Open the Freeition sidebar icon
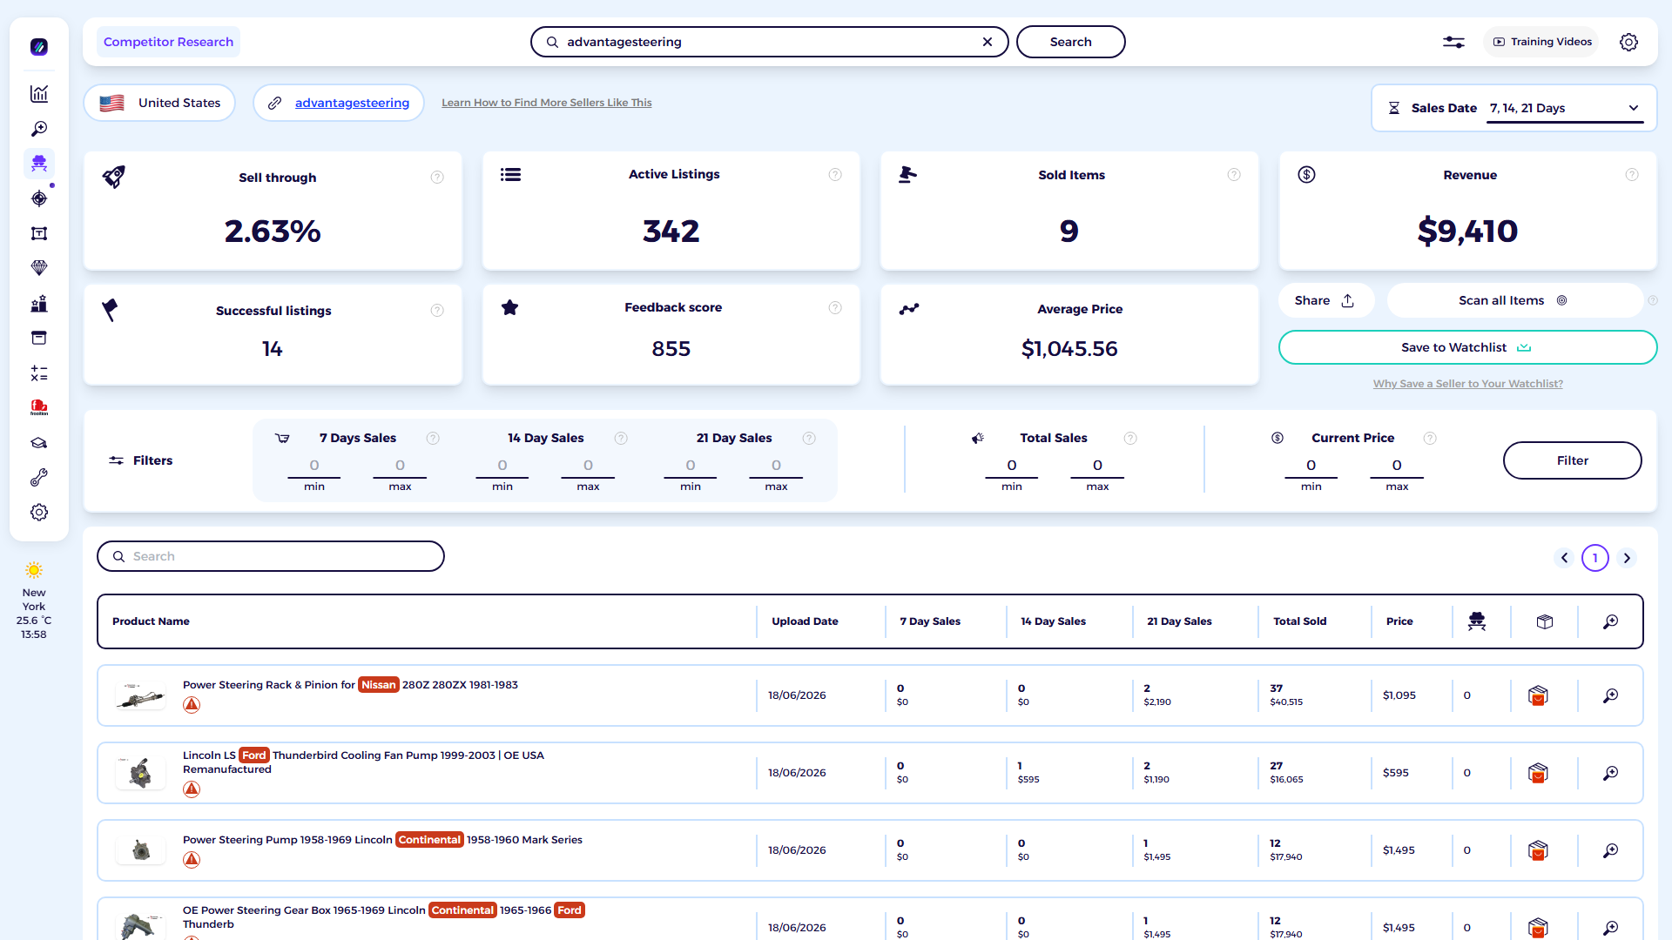This screenshot has height=940, width=1672. tap(39, 407)
